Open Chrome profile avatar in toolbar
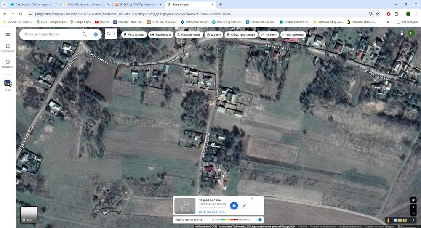 (408, 14)
